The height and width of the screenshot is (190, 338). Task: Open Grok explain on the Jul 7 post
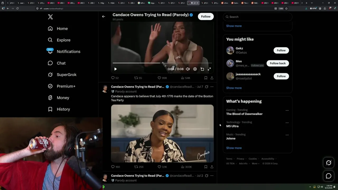206,87
